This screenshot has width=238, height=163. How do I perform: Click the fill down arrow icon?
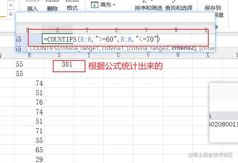tap(94, 5)
